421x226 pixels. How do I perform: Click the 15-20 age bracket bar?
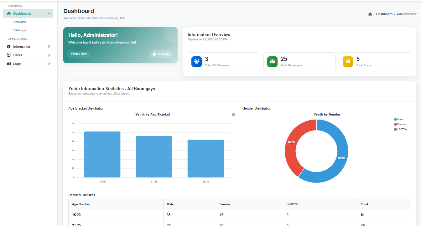(x=102, y=154)
